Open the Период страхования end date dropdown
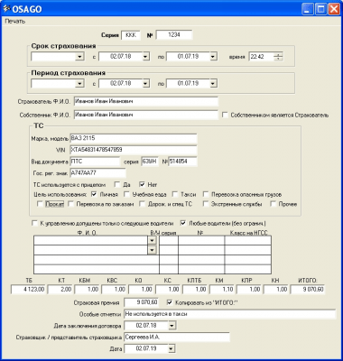The width and height of the screenshot is (343, 361). [x=213, y=83]
